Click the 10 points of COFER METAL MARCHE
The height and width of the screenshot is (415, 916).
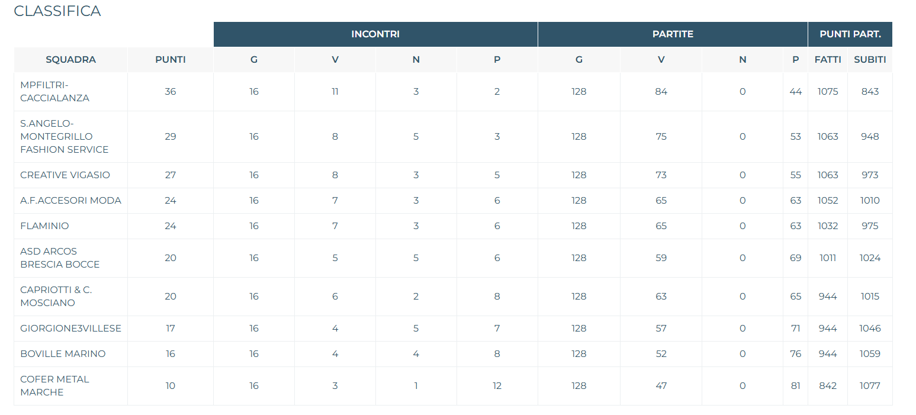171,386
